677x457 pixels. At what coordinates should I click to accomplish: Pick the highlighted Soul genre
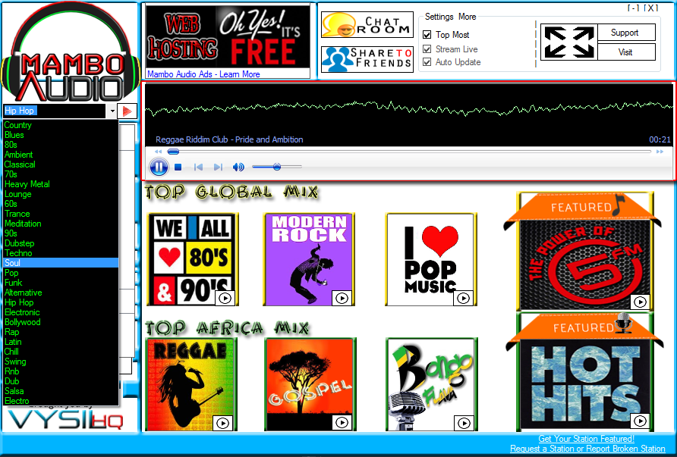coord(61,263)
